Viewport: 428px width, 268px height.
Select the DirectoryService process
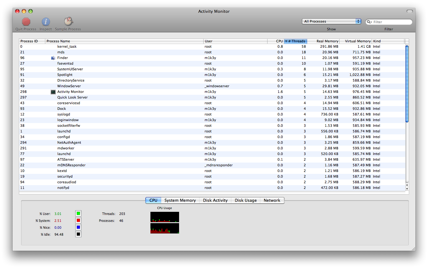(x=212, y=80)
